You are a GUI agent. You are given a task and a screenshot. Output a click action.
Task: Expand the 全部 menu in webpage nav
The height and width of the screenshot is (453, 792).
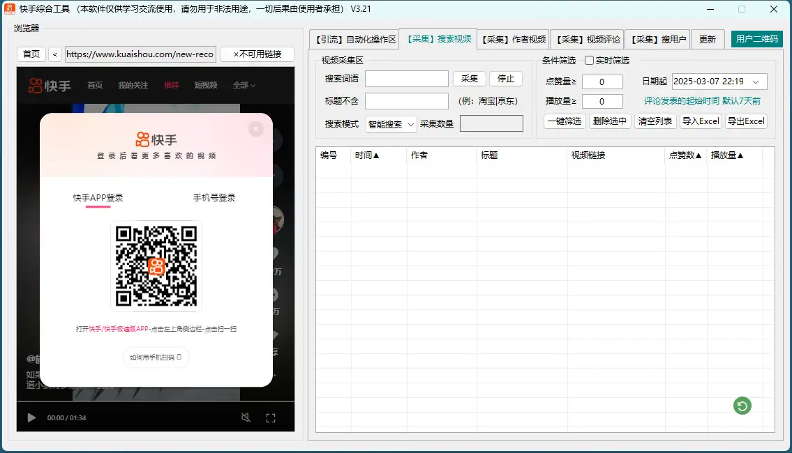[244, 85]
